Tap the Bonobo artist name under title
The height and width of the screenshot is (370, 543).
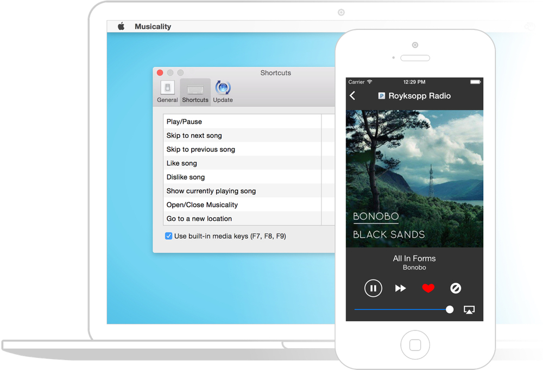click(x=414, y=267)
